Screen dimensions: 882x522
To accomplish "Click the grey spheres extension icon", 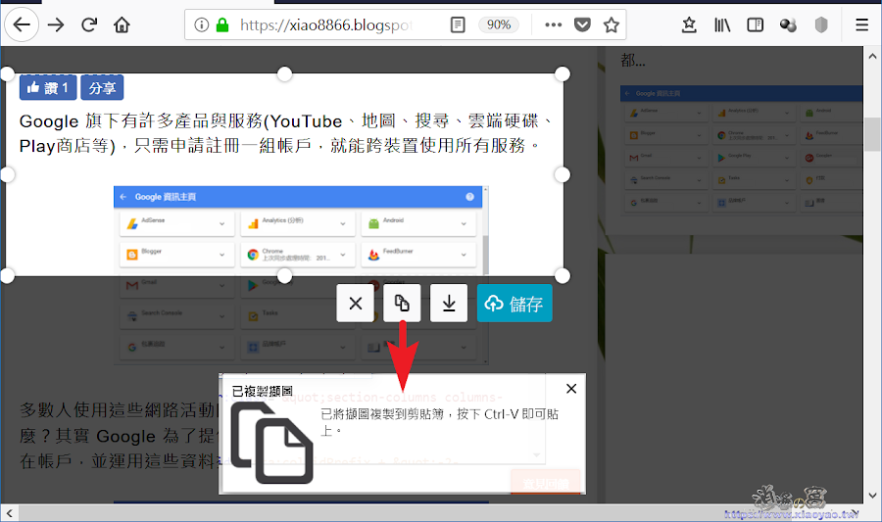I will pos(788,24).
